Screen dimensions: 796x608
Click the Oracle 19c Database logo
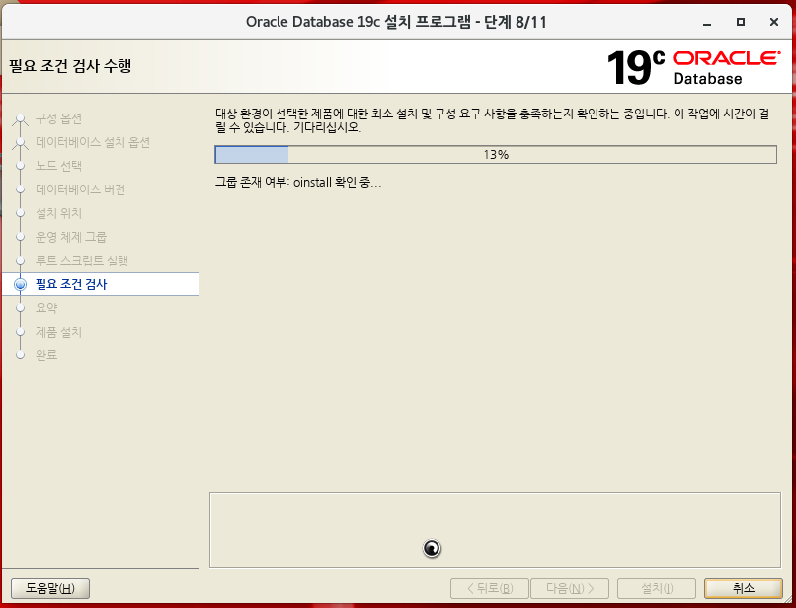[693, 67]
